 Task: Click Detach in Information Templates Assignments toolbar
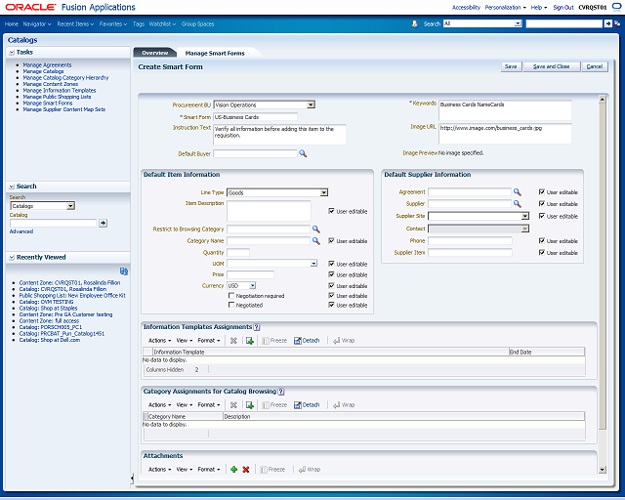coord(307,341)
